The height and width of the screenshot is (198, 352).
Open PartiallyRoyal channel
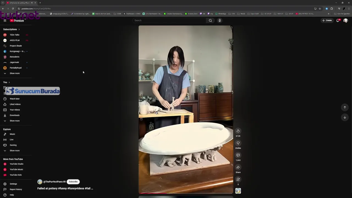point(16,68)
